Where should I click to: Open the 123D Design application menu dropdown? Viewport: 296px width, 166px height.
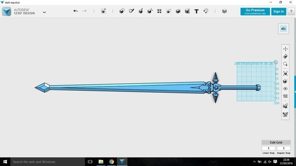(x=44, y=12)
